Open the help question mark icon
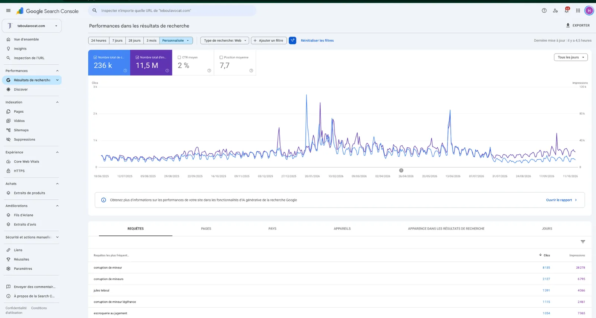596x318 pixels. (x=544, y=11)
